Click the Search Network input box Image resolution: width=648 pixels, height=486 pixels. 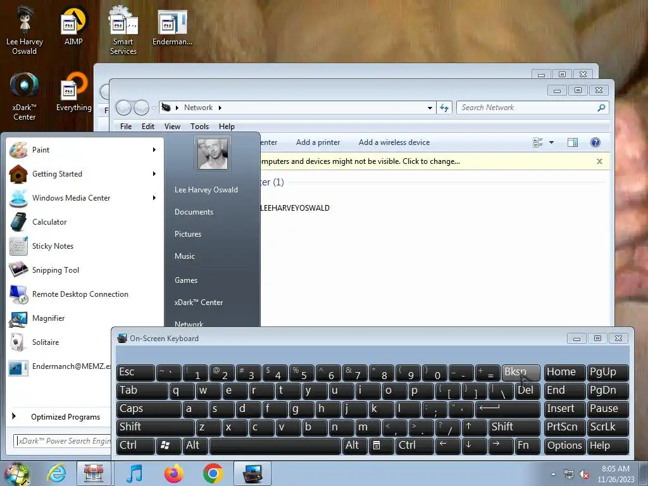pyautogui.click(x=527, y=108)
